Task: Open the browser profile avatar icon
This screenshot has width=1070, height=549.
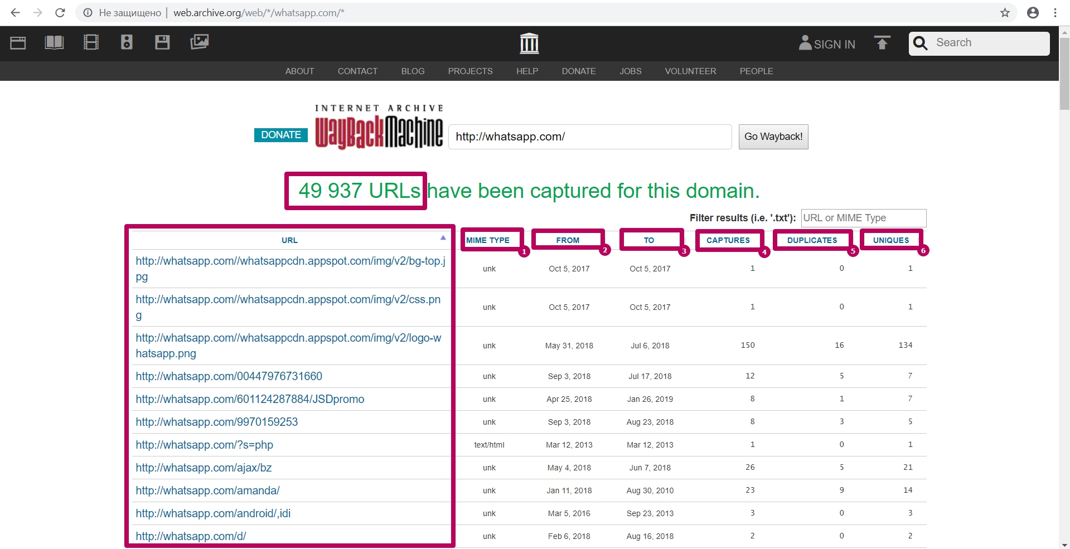Action: (1033, 12)
